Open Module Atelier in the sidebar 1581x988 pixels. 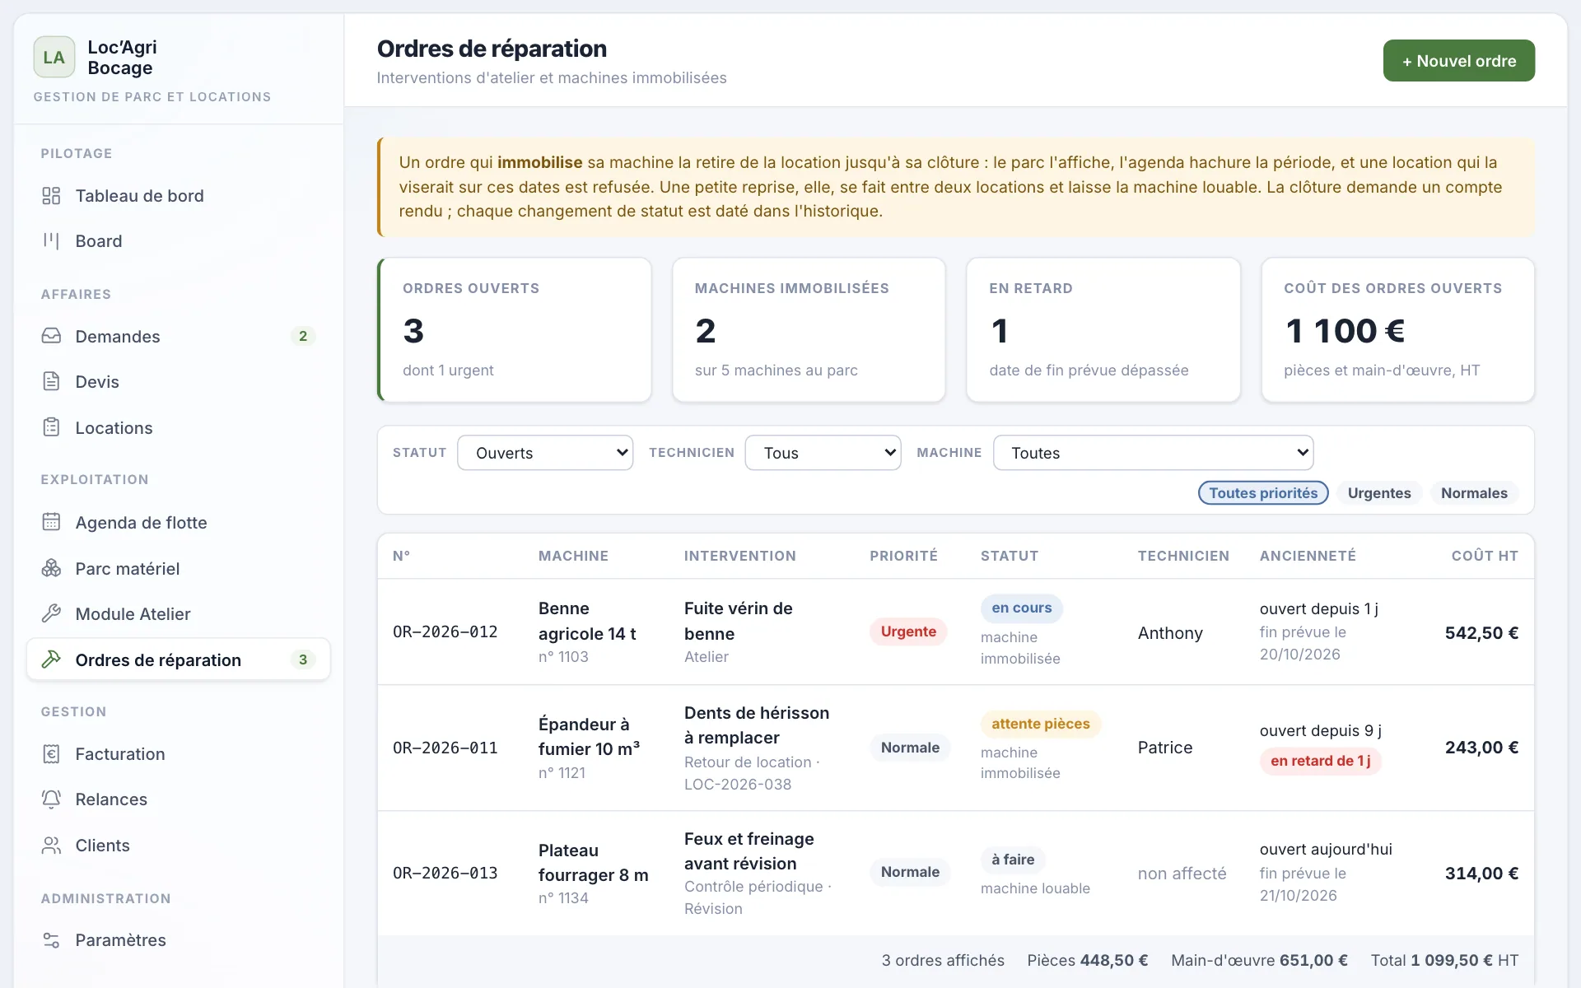[179, 614]
